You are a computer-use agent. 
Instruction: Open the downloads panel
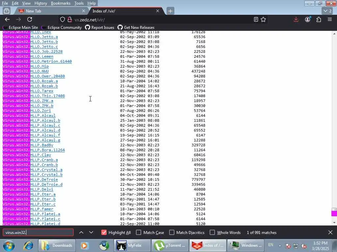coord(296,19)
